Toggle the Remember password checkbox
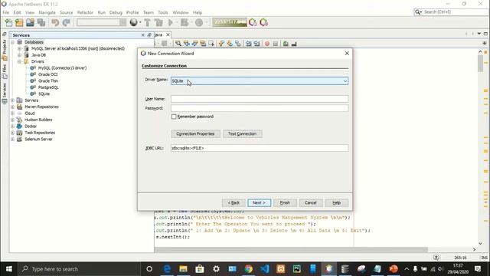The width and height of the screenshot is (490, 276). point(174,117)
